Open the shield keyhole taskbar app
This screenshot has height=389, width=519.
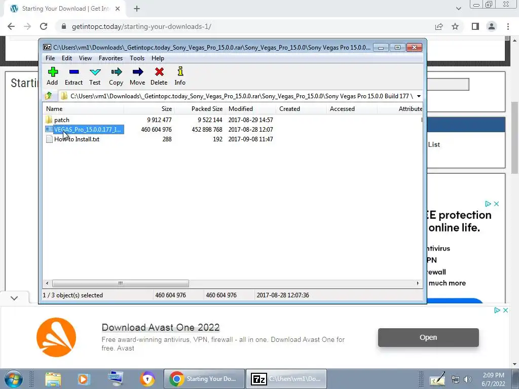click(147, 379)
